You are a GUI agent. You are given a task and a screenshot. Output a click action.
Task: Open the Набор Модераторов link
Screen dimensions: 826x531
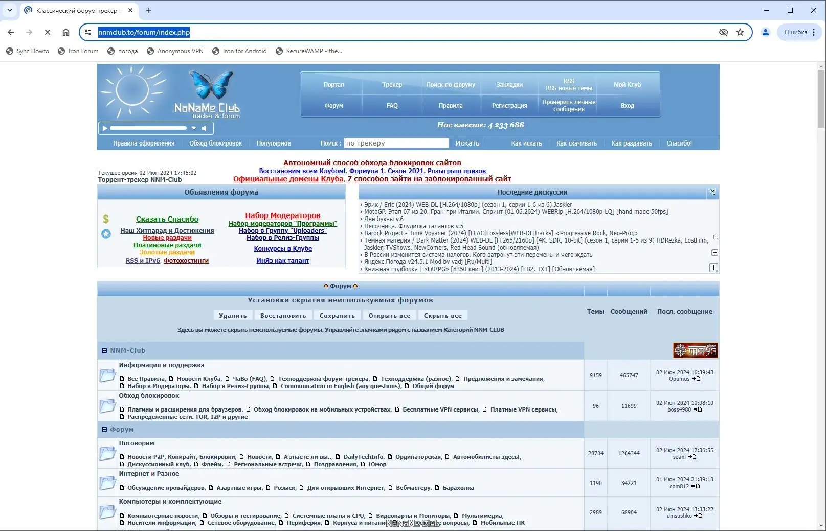283,215
